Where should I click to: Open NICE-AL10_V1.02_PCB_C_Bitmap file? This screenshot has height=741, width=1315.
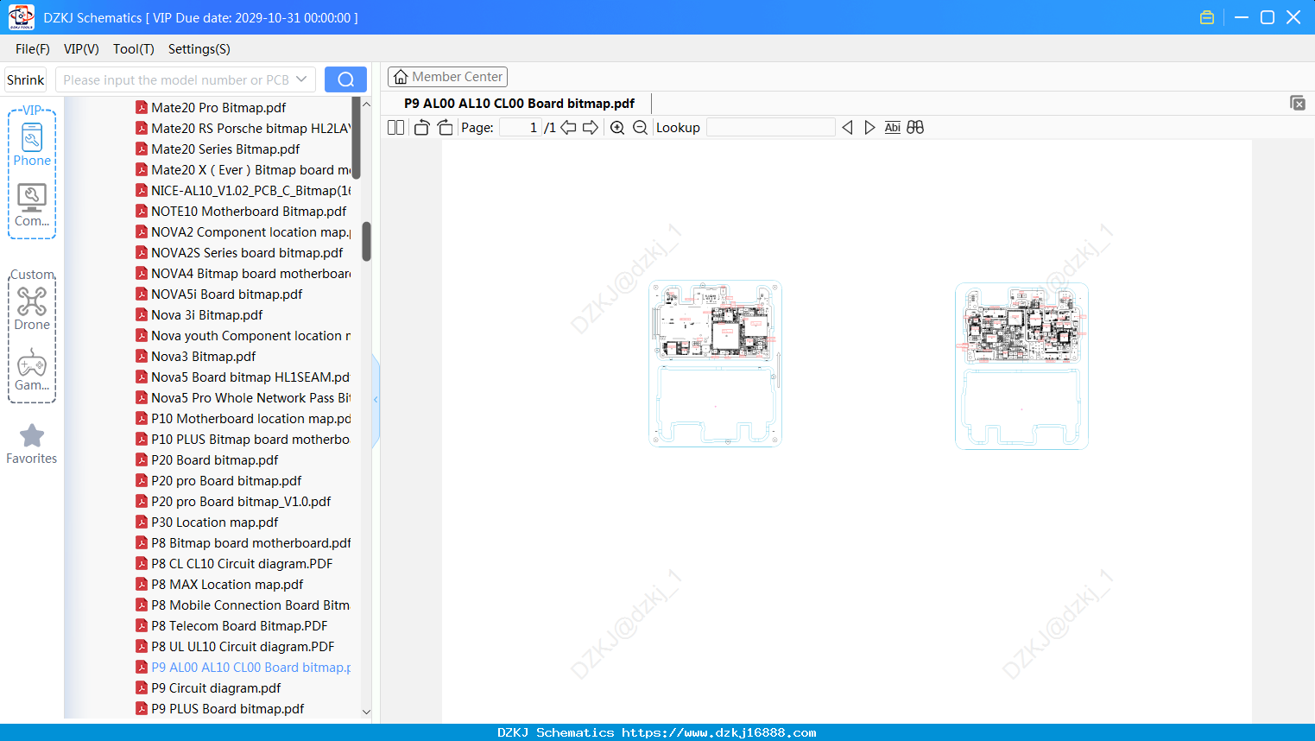(x=243, y=191)
